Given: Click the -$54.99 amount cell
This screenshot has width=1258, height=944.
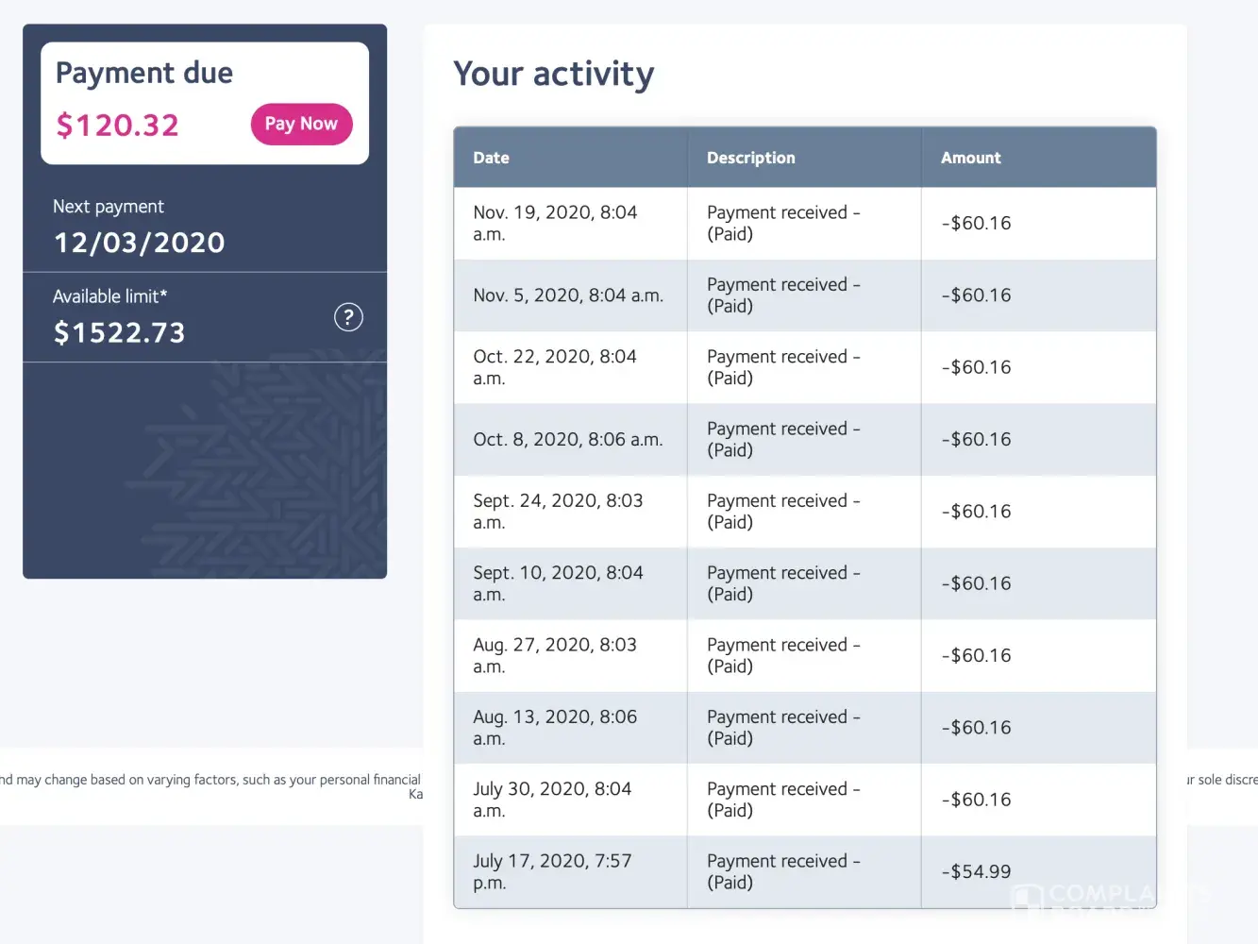Looking at the screenshot, I should point(976,871).
